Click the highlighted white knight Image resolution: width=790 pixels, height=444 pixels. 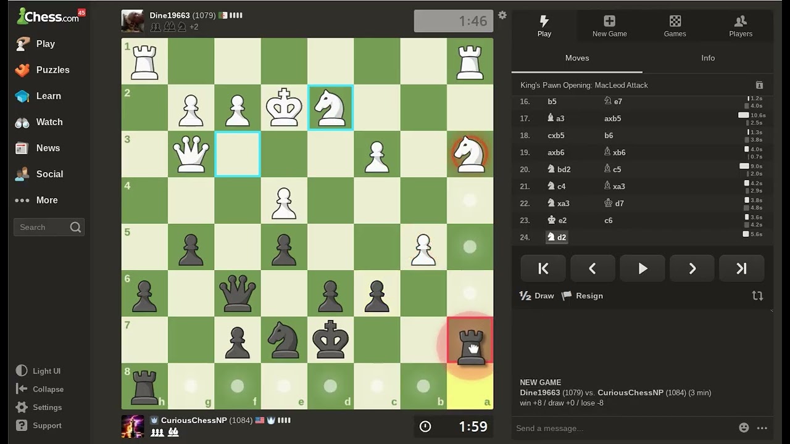pos(330,108)
